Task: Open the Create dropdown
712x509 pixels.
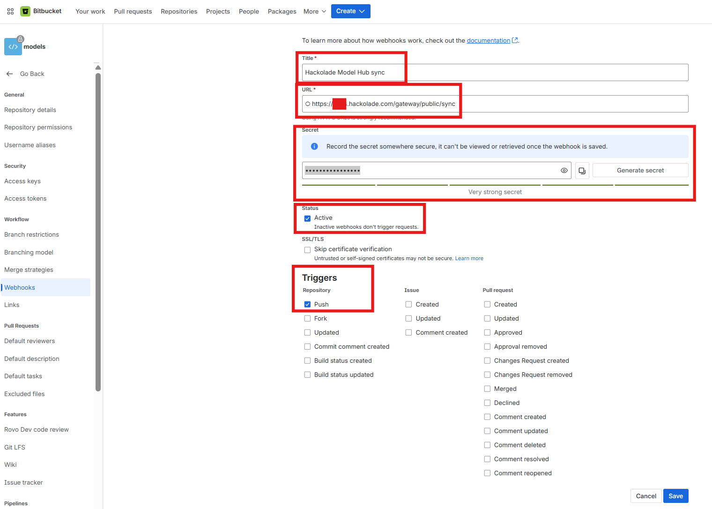Action: point(350,11)
